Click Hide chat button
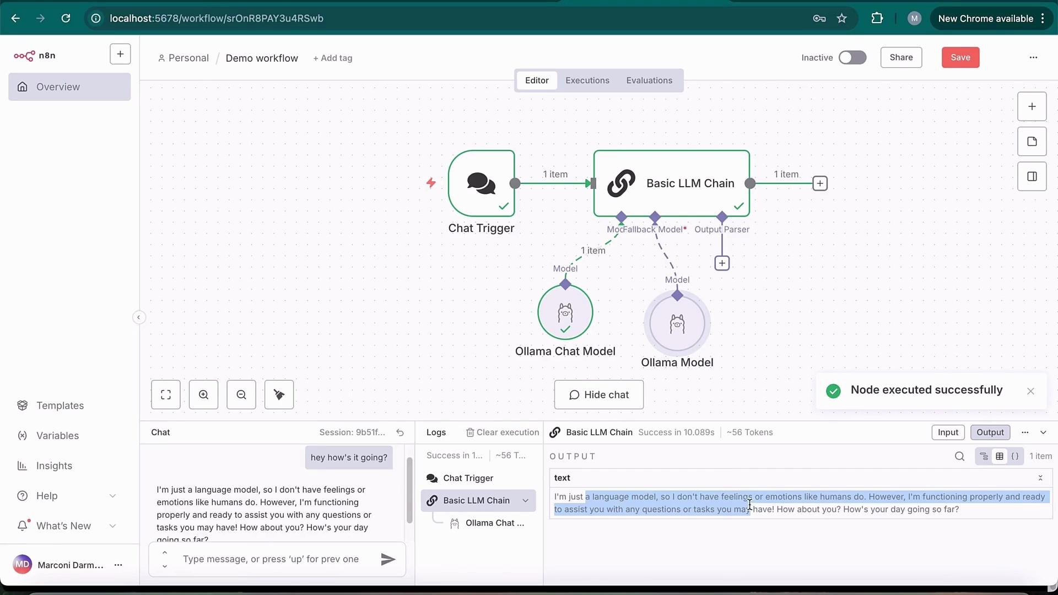The width and height of the screenshot is (1058, 595). (x=599, y=394)
